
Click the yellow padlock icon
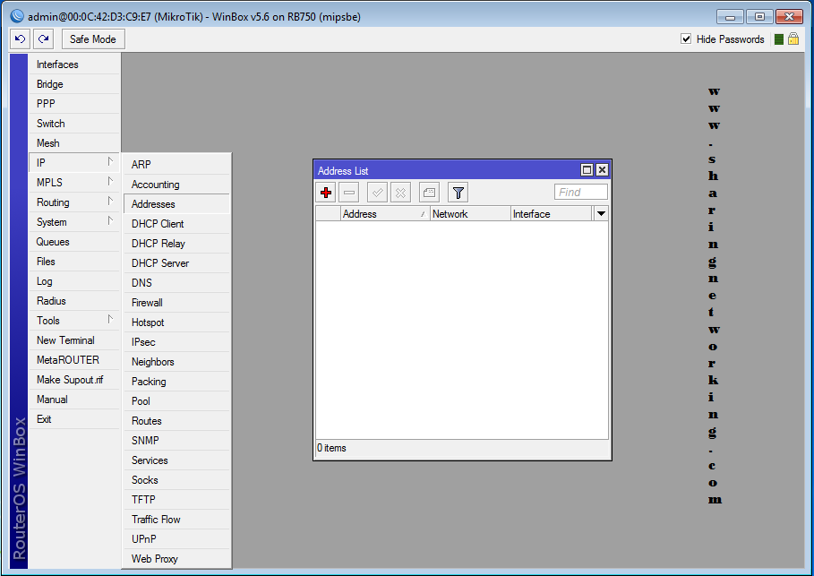tap(793, 39)
